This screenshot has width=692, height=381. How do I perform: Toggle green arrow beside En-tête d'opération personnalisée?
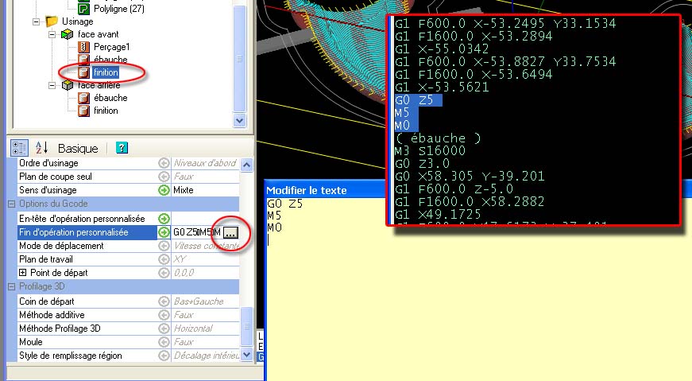(164, 218)
